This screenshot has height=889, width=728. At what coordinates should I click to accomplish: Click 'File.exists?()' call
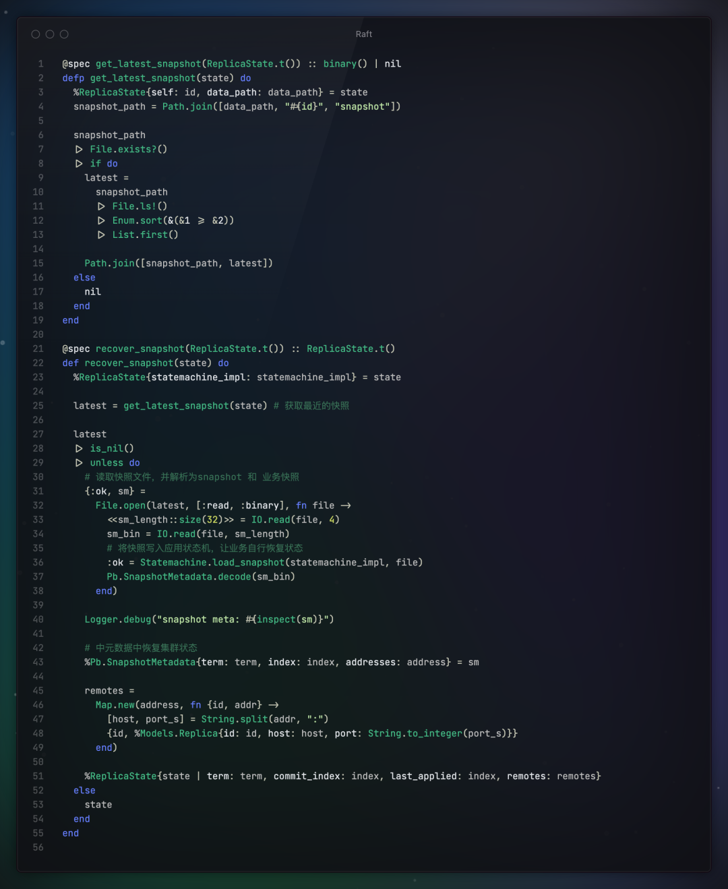[x=129, y=150]
